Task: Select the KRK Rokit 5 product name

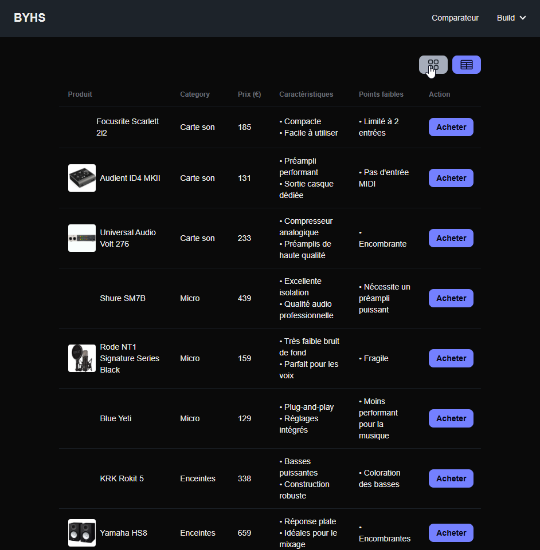Action: (122, 478)
